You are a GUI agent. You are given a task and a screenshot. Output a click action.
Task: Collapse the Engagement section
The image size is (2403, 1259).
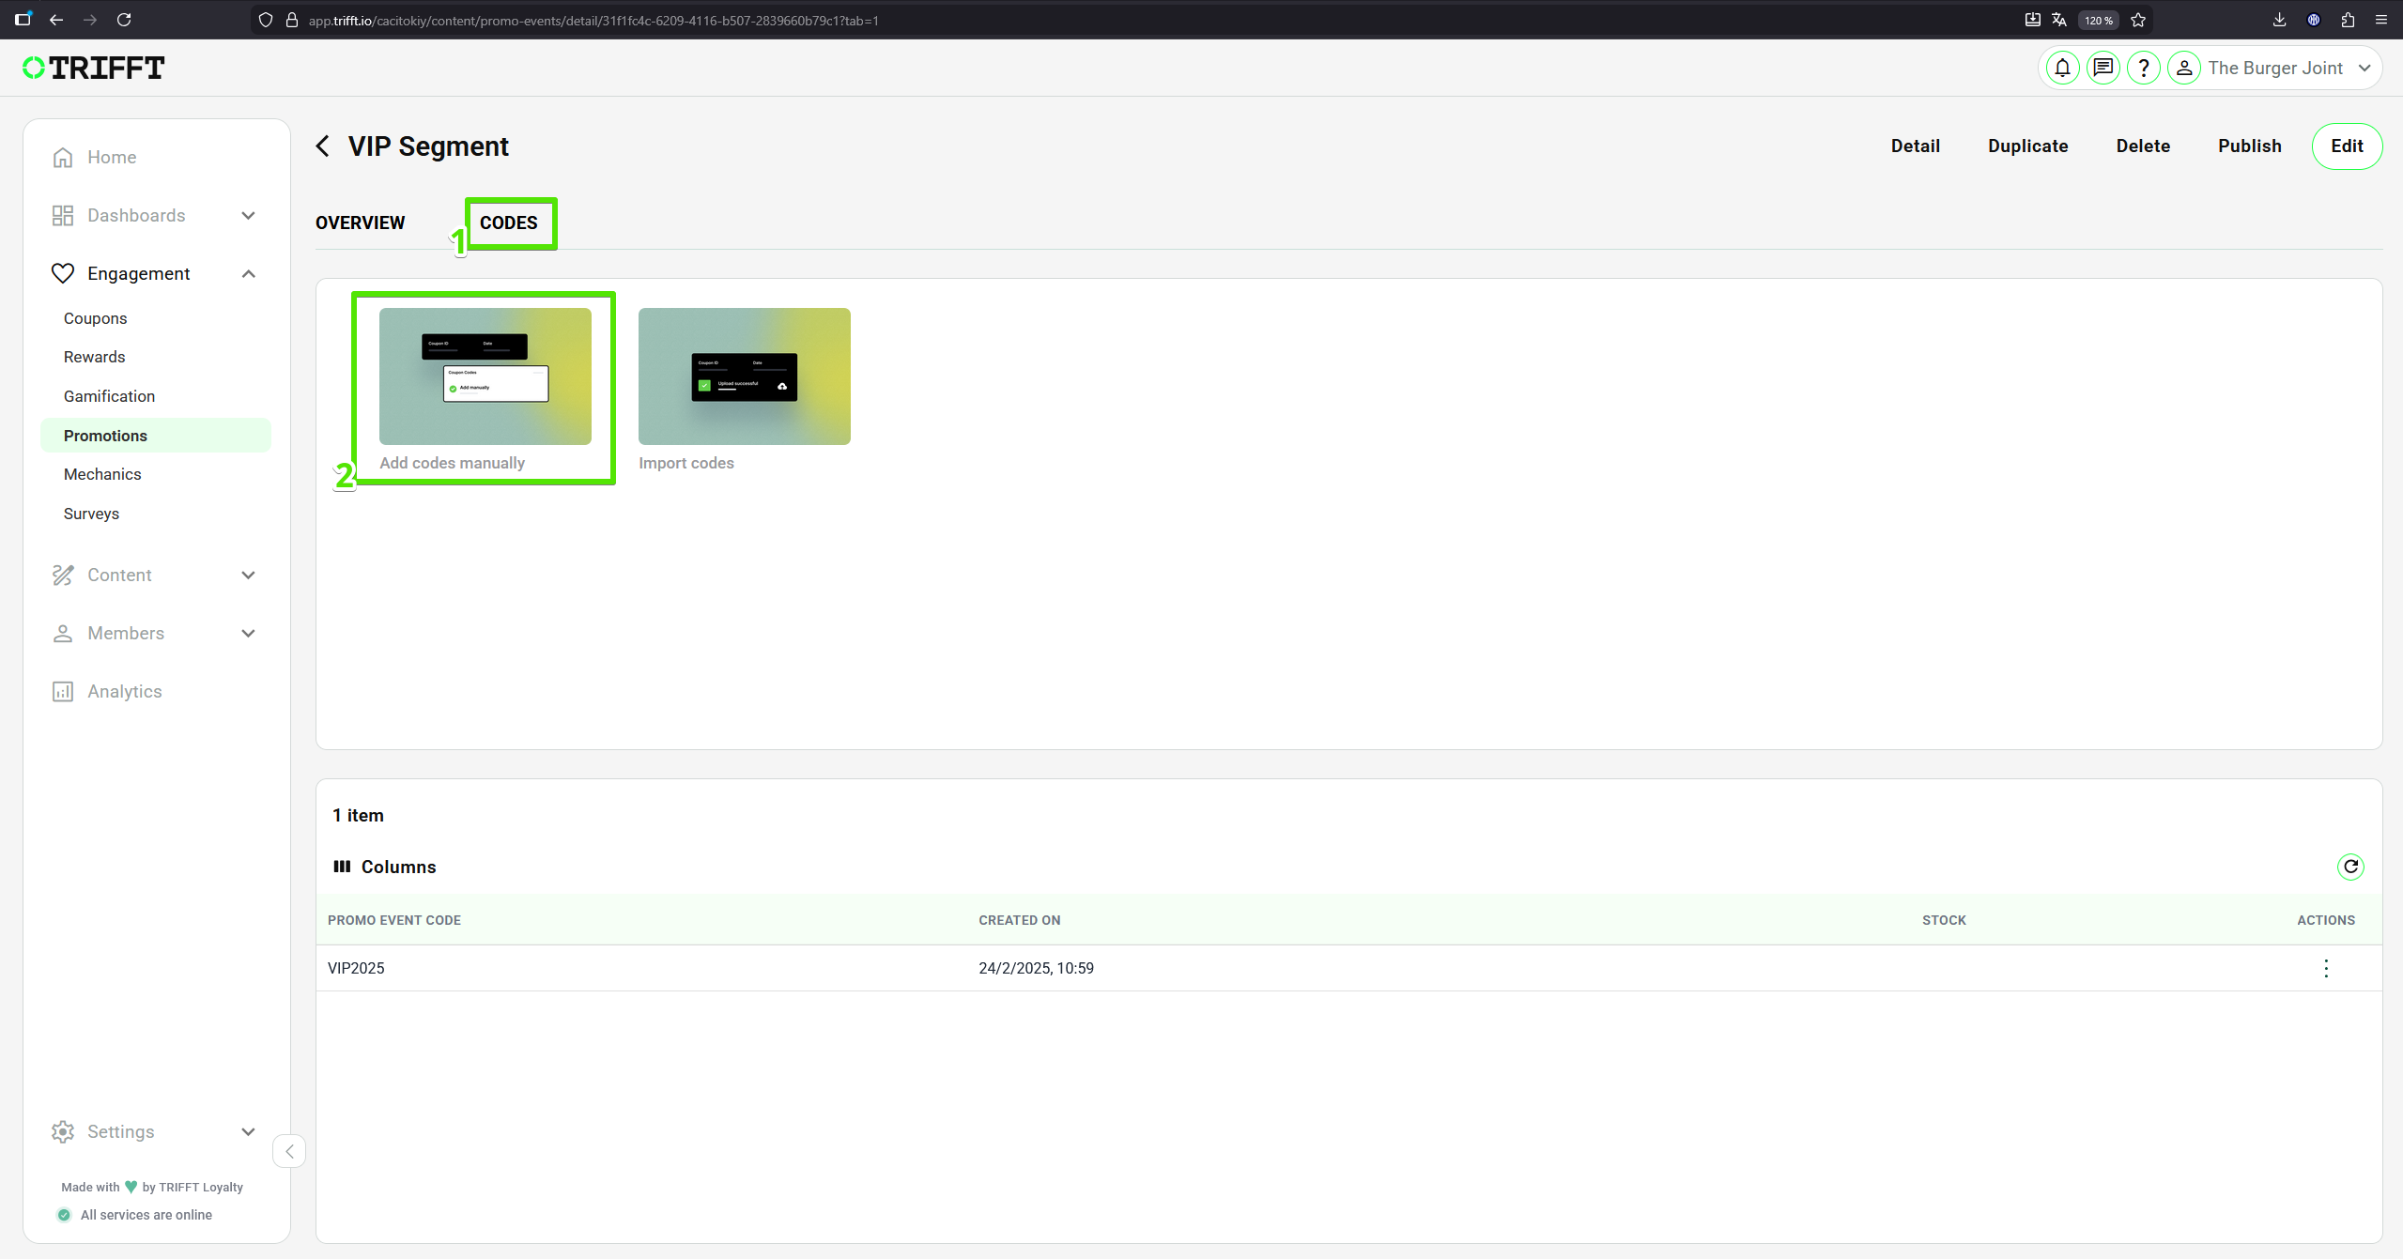tap(248, 273)
